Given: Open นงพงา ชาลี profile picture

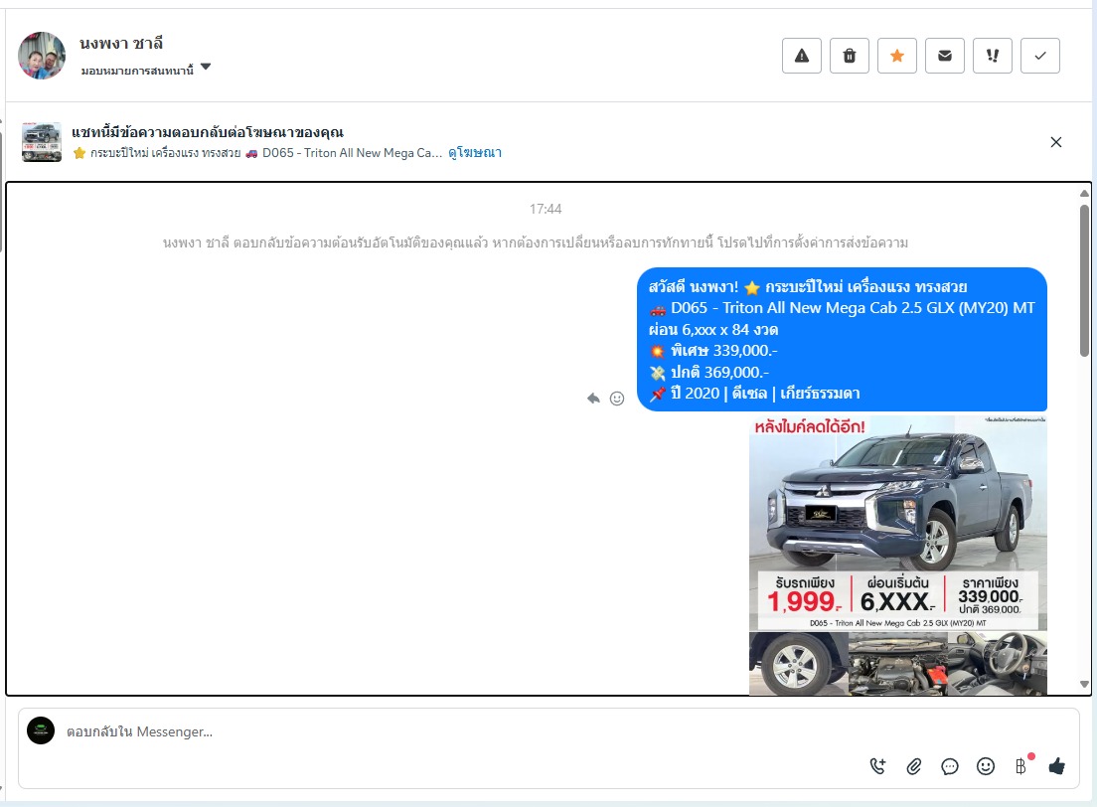Looking at the screenshot, I should [x=42, y=56].
